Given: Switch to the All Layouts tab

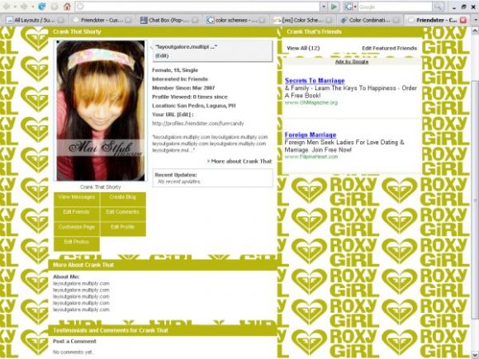Looking at the screenshot, I should pos(34,20).
